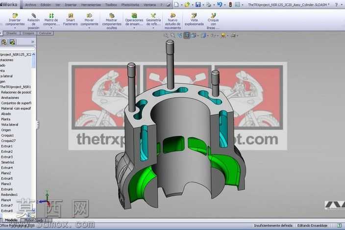Click the View settings icon
Screen dimensions: 345x230
233,35
